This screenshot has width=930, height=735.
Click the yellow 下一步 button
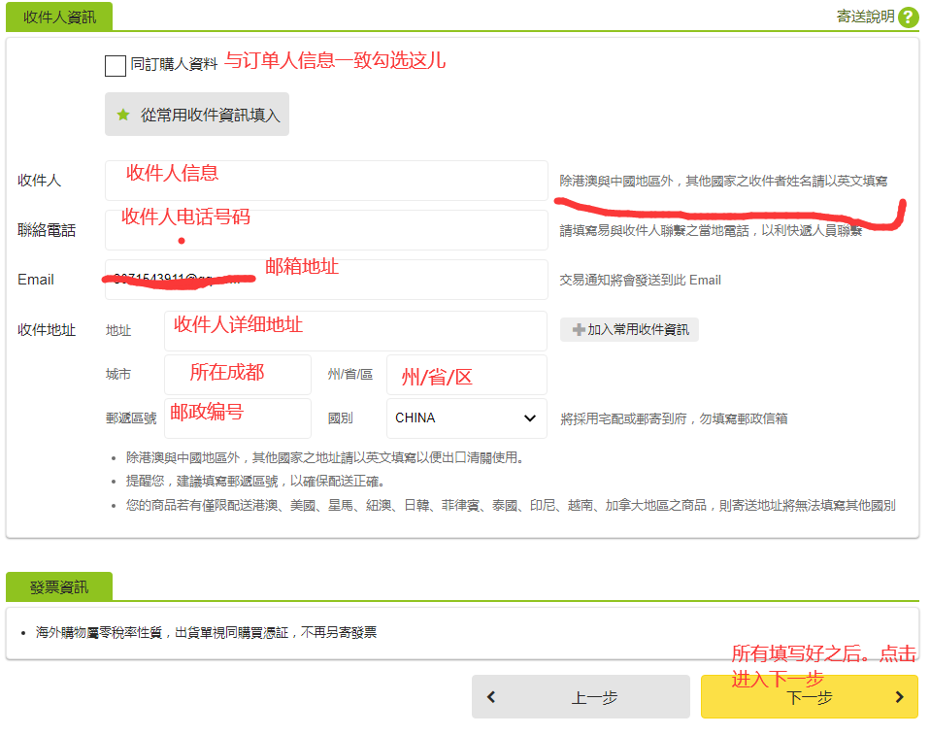[x=809, y=696]
